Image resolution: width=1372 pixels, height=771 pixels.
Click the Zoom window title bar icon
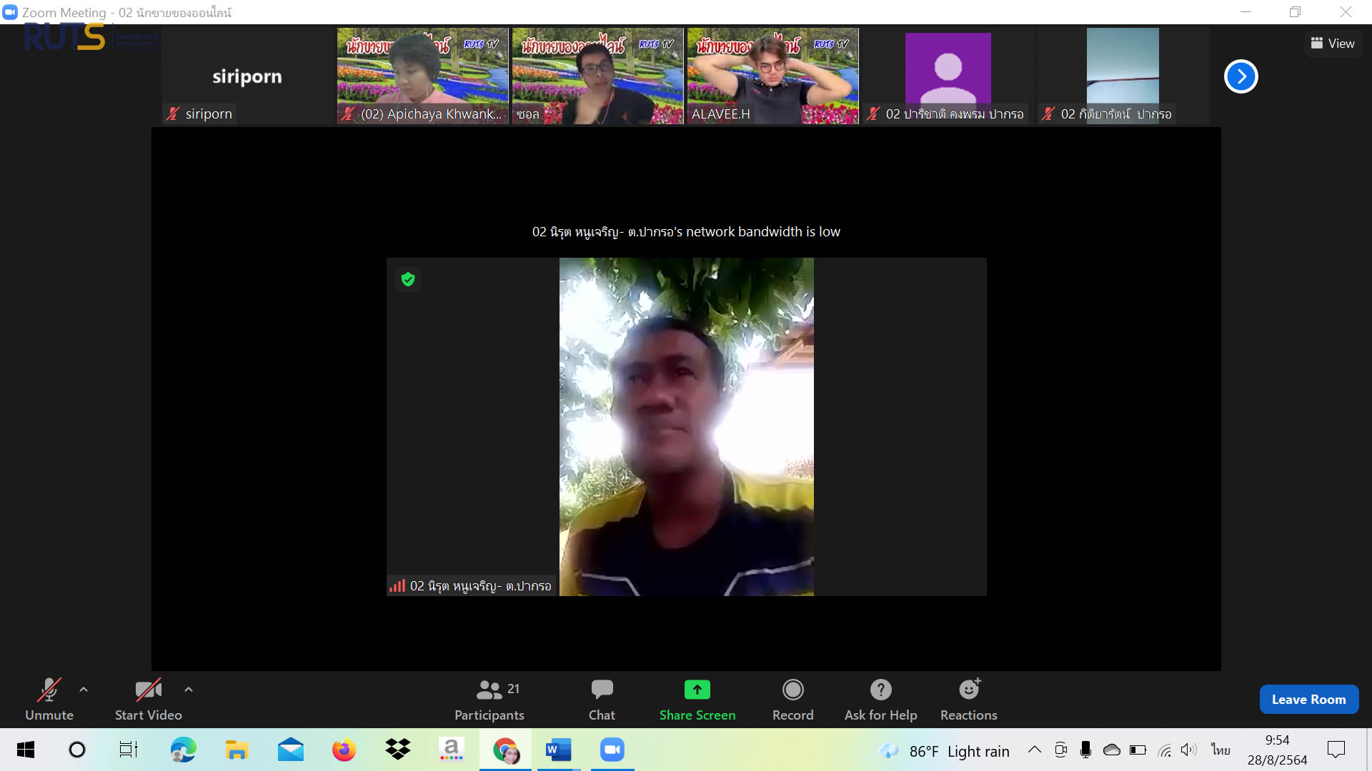pos(10,12)
